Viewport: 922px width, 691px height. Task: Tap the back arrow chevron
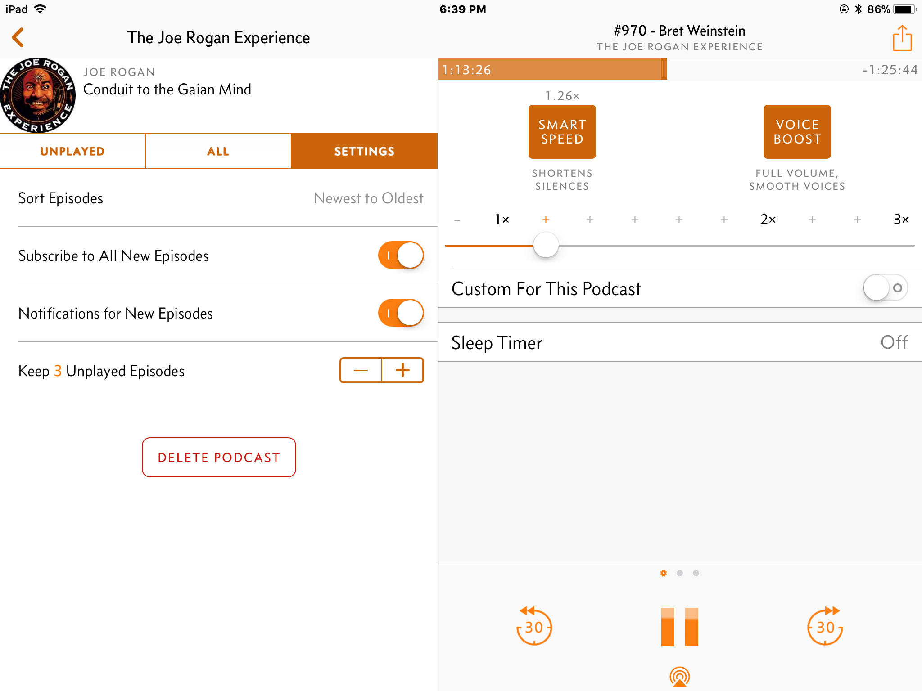(x=18, y=37)
